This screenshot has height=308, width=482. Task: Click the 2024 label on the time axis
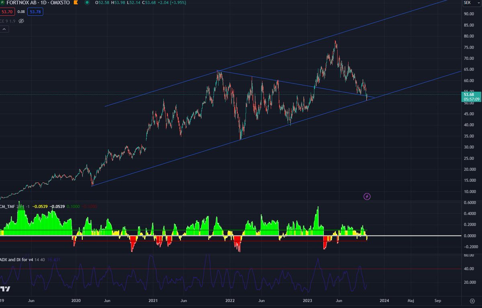(384, 300)
